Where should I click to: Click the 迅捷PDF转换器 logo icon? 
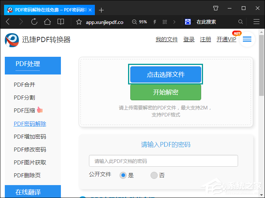point(12,40)
